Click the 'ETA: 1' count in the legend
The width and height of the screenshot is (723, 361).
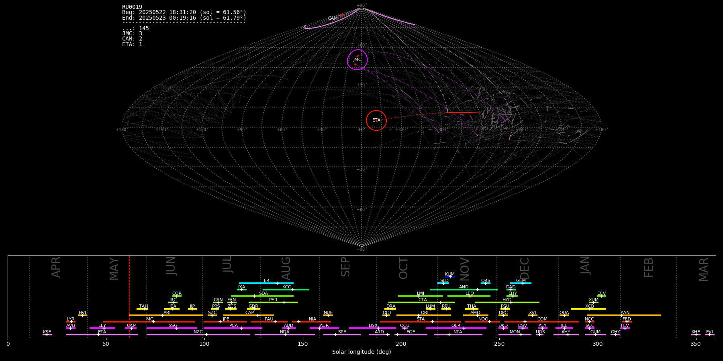(132, 45)
